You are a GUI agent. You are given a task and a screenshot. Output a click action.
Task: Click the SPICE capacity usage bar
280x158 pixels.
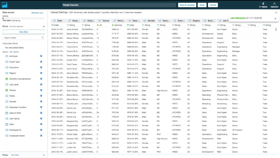click(x=24, y=18)
